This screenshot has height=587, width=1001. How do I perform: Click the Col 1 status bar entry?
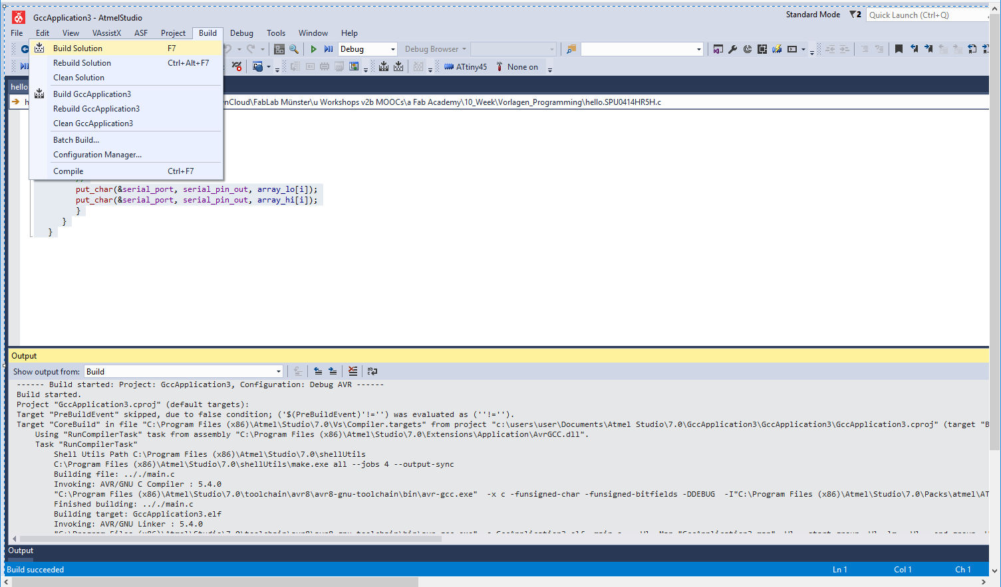click(903, 570)
